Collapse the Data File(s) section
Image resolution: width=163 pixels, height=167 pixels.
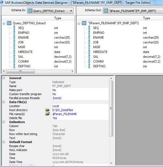pyautogui.click(x=4, y=102)
